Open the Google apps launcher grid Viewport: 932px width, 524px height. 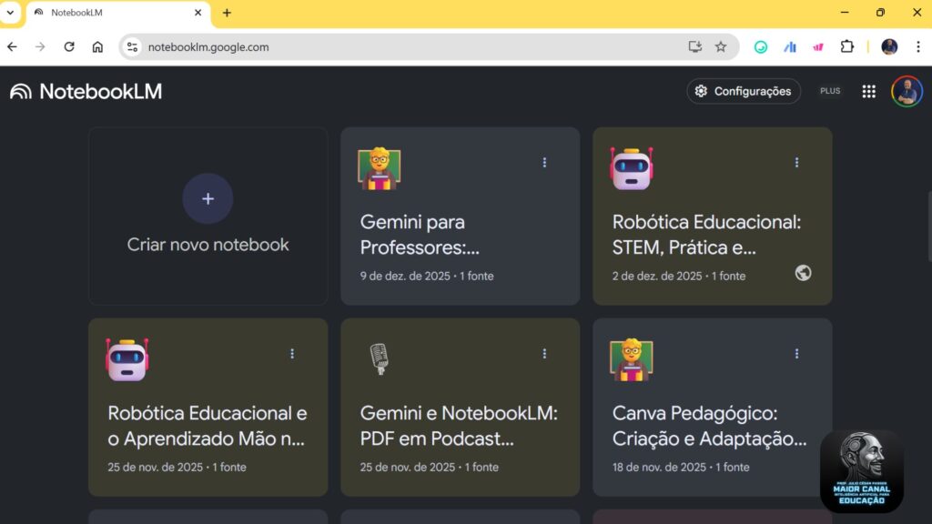point(868,91)
